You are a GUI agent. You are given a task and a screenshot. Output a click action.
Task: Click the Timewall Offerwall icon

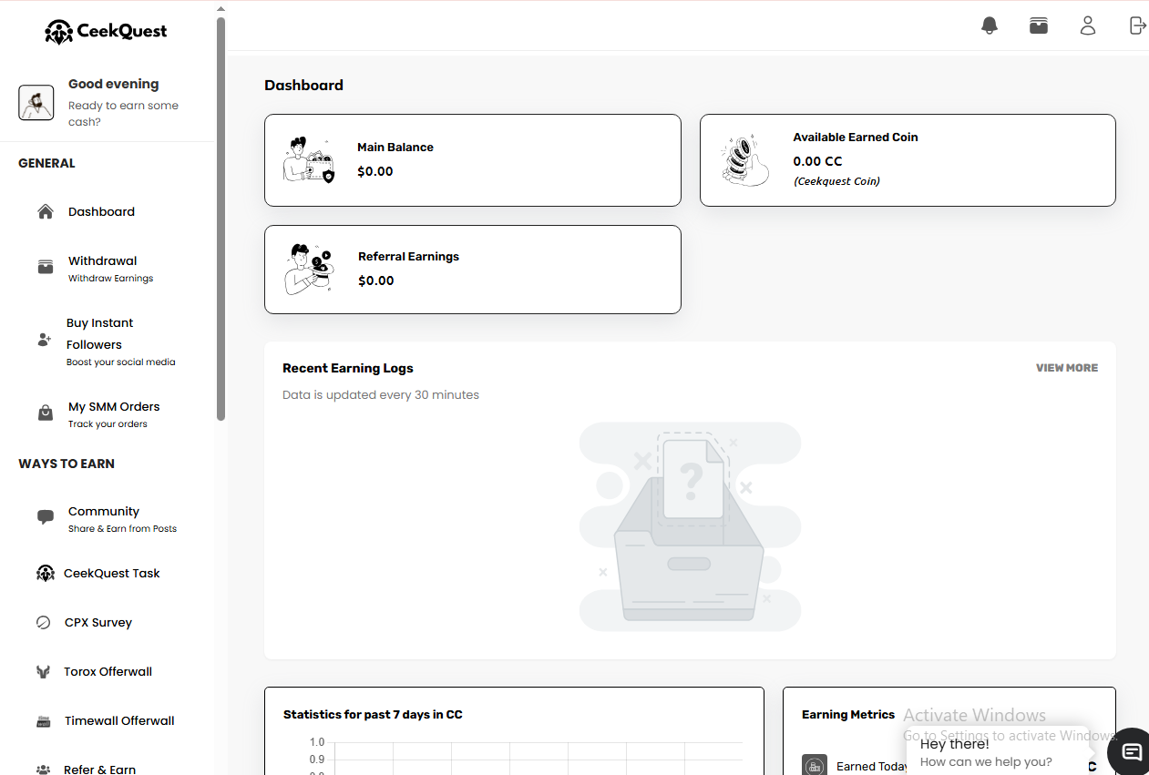(43, 721)
